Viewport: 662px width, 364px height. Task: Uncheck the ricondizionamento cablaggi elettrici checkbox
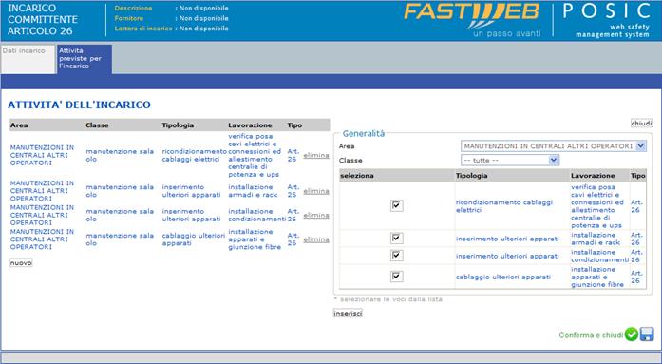pos(396,205)
